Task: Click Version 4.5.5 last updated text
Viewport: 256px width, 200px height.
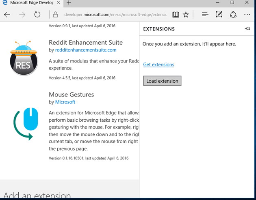Action: pyautogui.click(x=82, y=78)
